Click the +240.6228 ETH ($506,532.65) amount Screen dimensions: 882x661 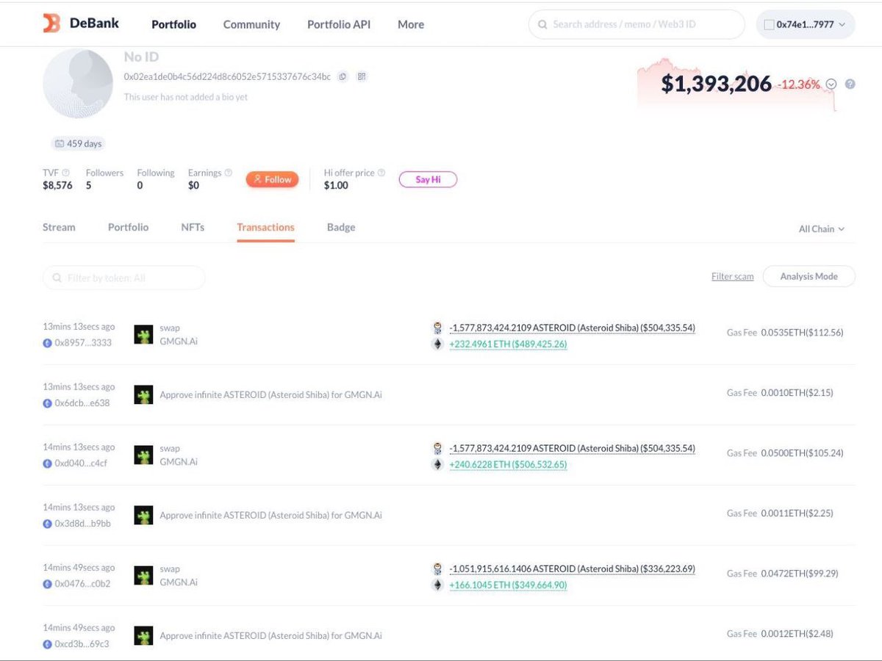(508, 464)
